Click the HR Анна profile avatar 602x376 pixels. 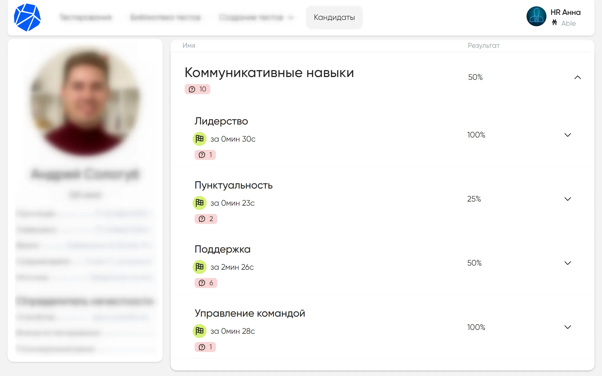click(x=536, y=16)
